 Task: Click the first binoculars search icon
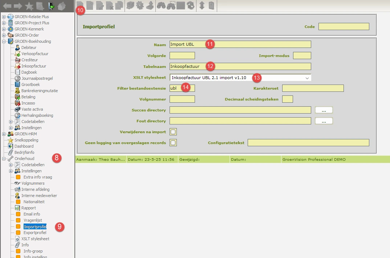pyautogui.click(x=161, y=6)
